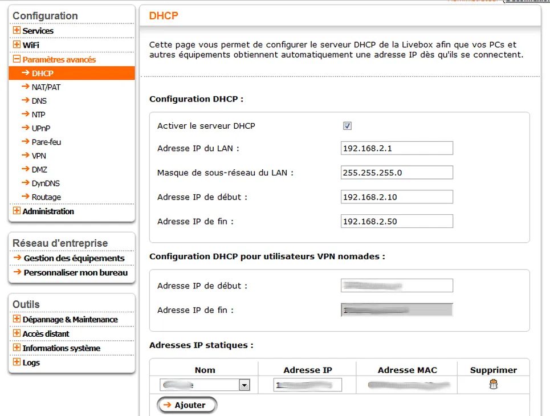Click the Adresse IP du LAN field
This screenshot has height=416, width=550.
click(397, 148)
